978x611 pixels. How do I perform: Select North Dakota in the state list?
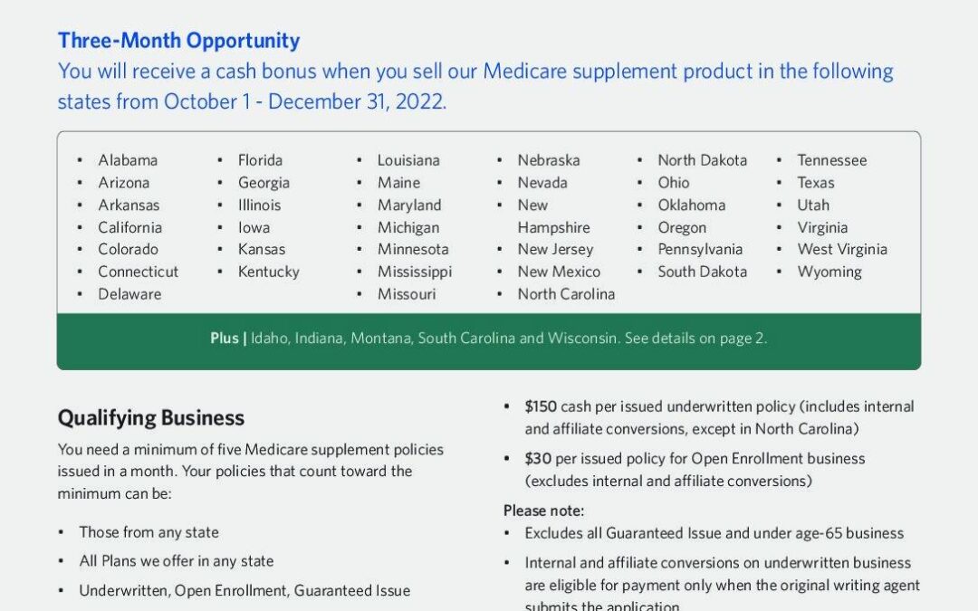pyautogui.click(x=703, y=160)
